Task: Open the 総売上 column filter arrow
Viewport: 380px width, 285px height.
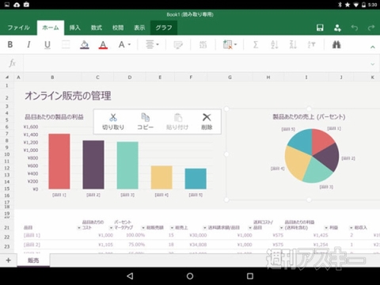Action: pos(204,228)
